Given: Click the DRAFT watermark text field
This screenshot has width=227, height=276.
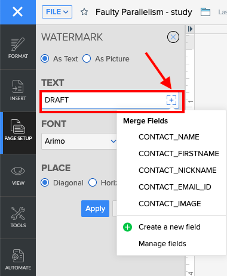Looking at the screenshot, I should coord(103,100).
